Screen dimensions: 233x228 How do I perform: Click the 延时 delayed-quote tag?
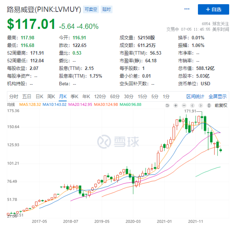107,9
